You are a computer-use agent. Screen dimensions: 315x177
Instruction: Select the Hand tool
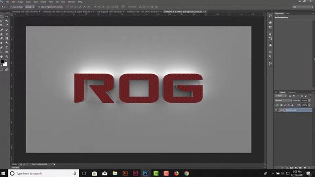click(x=1, y=57)
